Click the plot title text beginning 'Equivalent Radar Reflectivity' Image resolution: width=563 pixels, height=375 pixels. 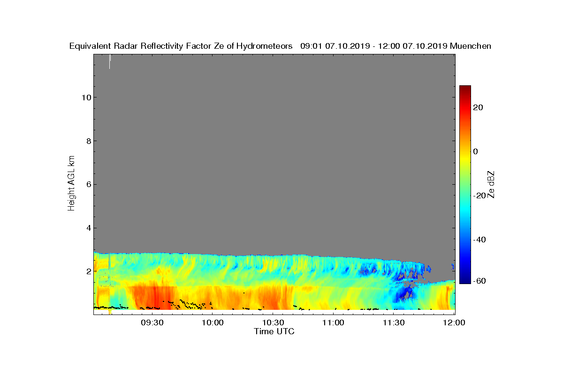click(280, 46)
